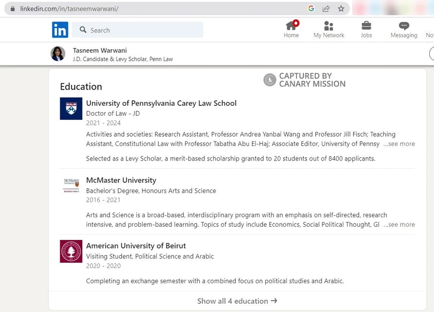Viewport: 434px width, 312px height.
Task: Click the Messaging label
Action: click(x=404, y=35)
